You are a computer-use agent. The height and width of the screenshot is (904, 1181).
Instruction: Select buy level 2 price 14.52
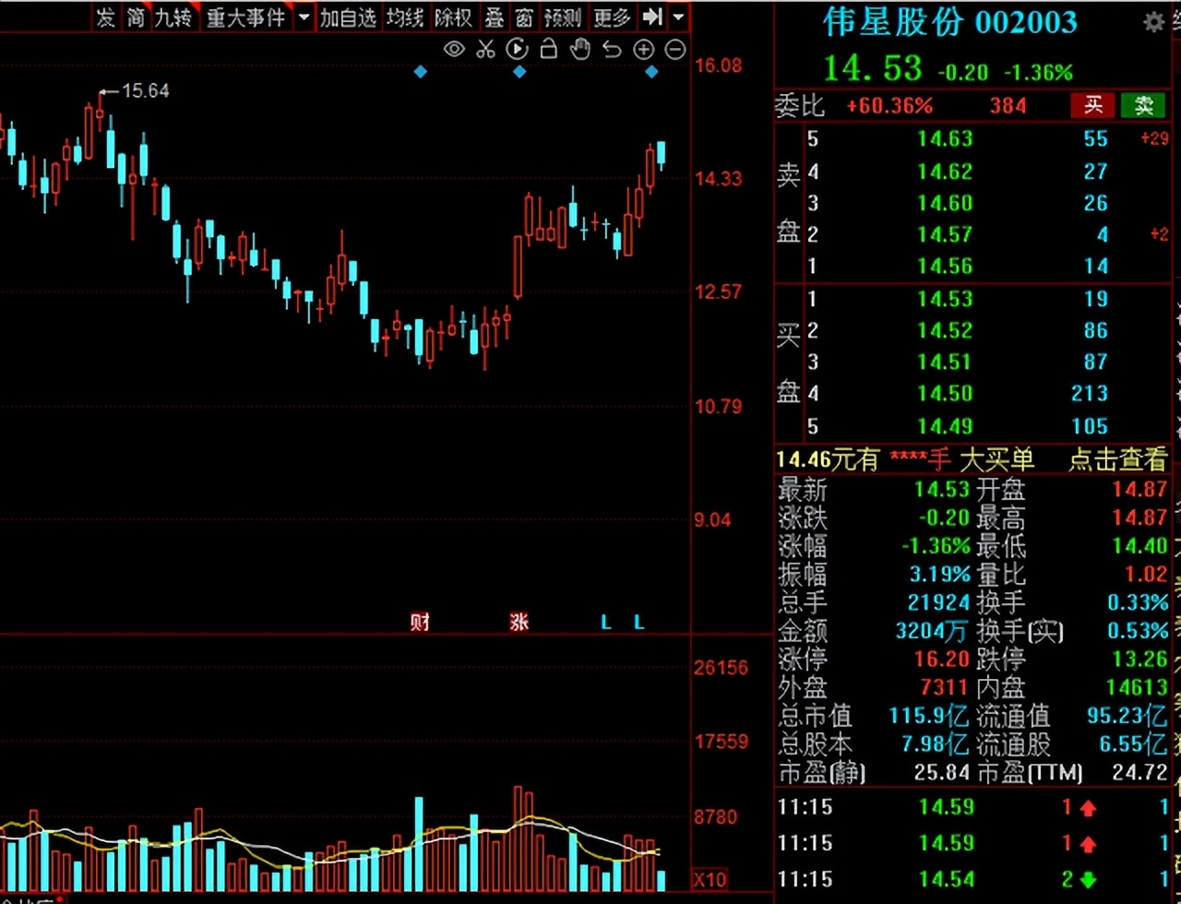pyautogui.click(x=945, y=330)
